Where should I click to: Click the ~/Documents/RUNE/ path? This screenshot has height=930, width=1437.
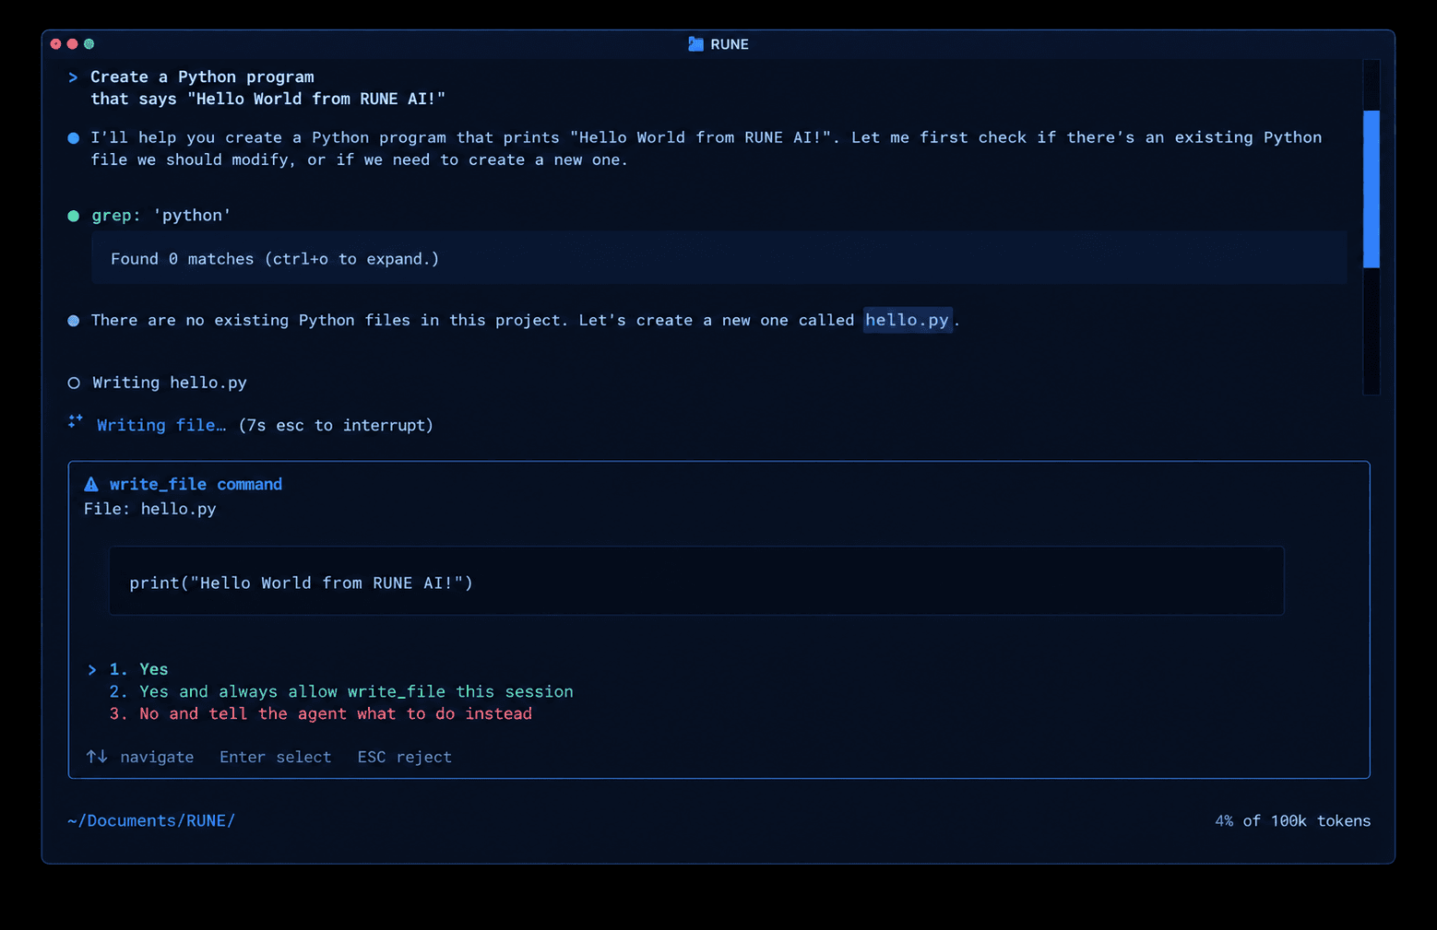pyautogui.click(x=151, y=820)
